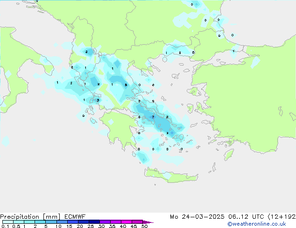This screenshot has height=228, width=296.
Task: Click the over-50 arrow tip of legend
Action: coord(148,222)
